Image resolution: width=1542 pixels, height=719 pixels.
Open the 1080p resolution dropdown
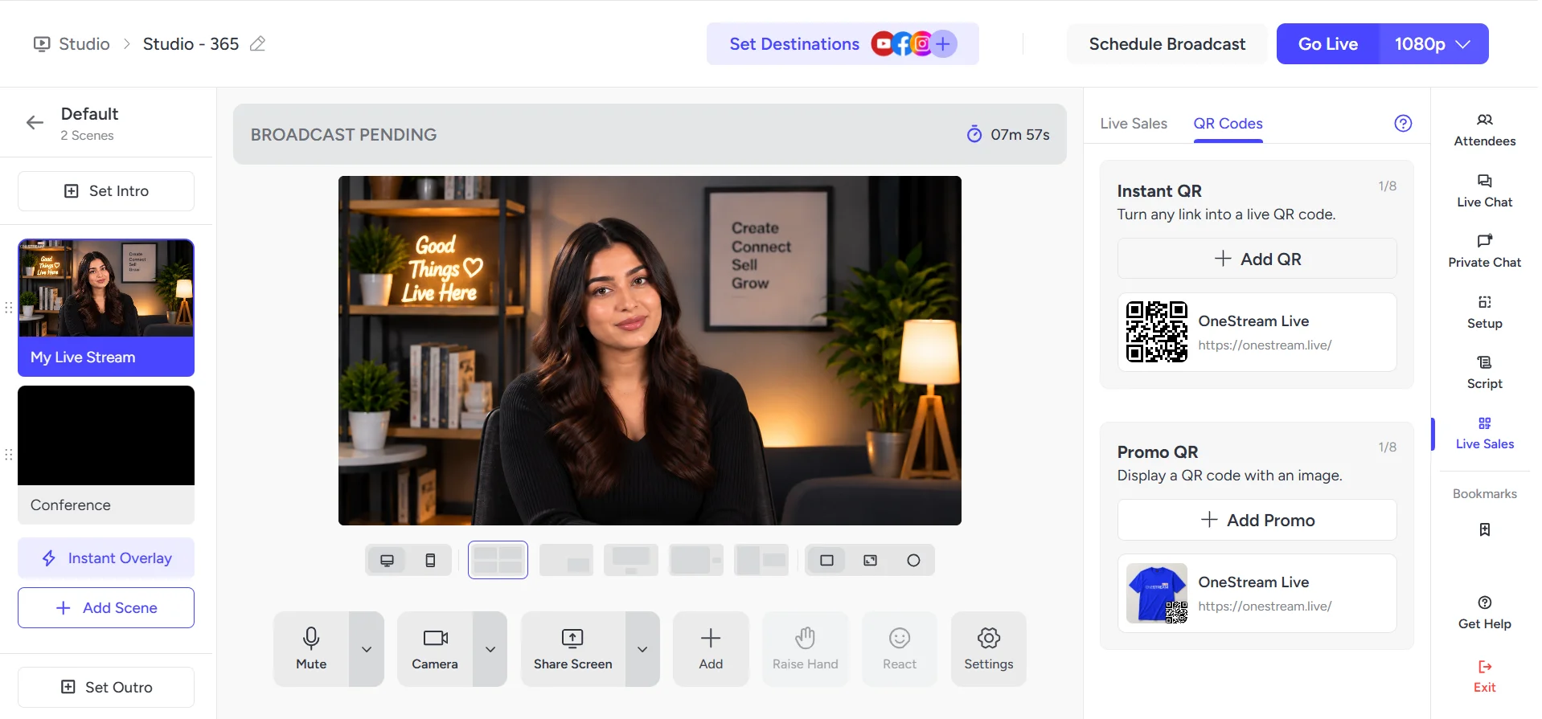pyautogui.click(x=1433, y=44)
